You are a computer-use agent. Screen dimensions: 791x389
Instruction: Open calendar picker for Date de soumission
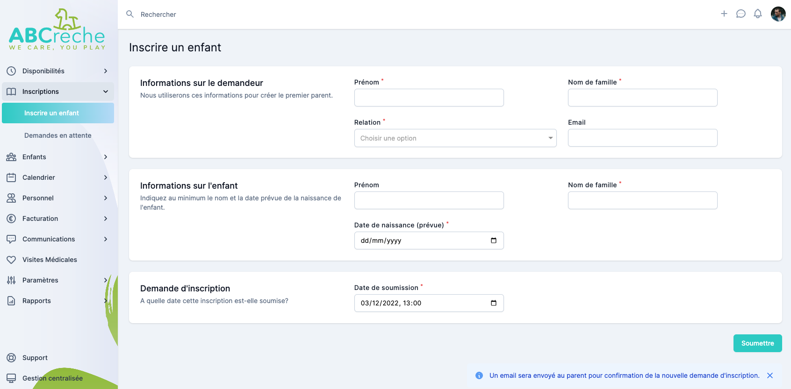(493, 303)
